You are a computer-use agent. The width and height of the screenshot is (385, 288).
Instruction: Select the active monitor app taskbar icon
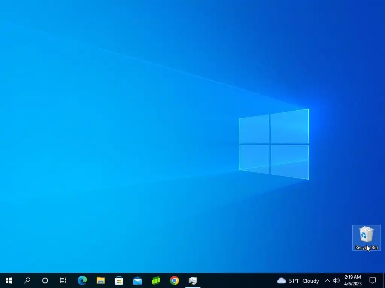tap(193, 280)
